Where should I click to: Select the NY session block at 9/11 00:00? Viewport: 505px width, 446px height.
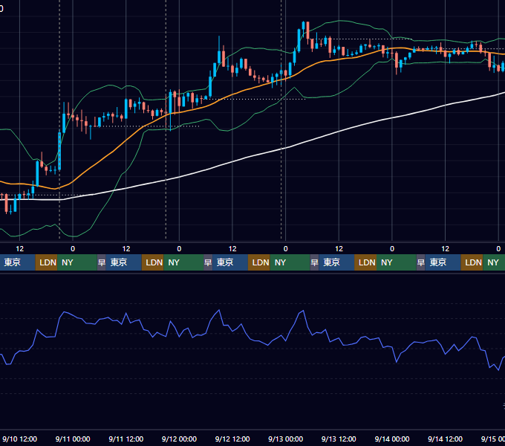click(77, 262)
